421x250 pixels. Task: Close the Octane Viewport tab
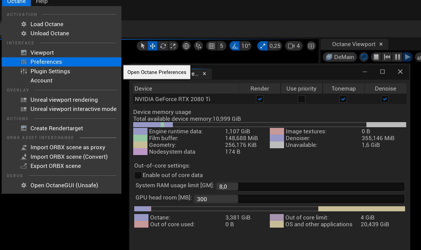pos(381,44)
